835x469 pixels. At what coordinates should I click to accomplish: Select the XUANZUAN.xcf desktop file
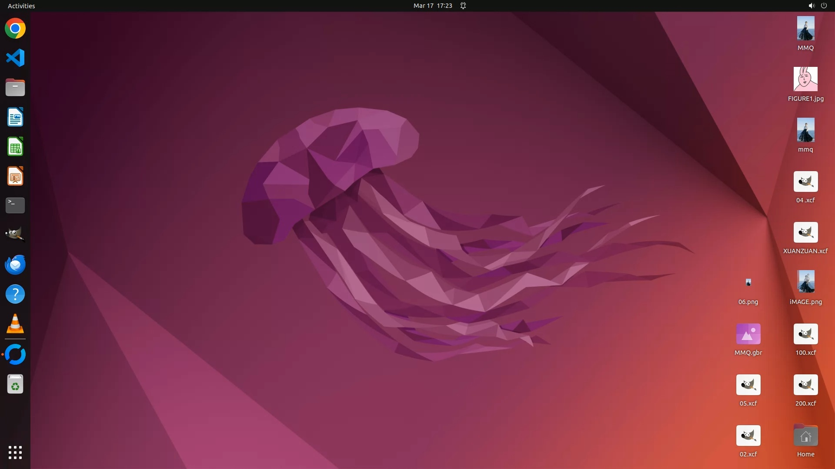click(x=805, y=233)
